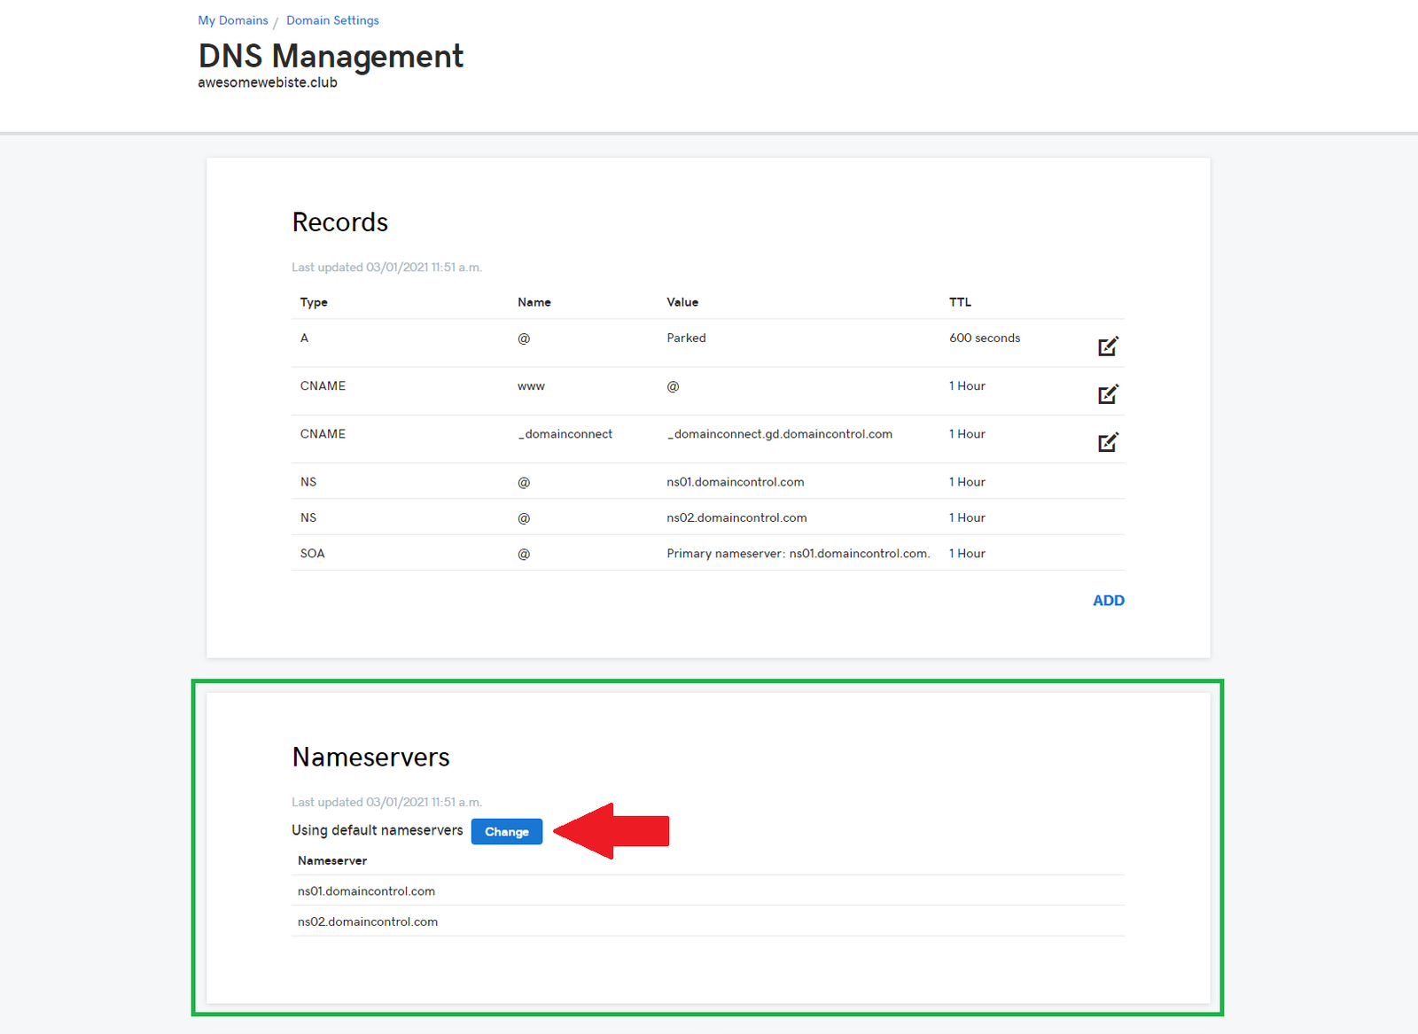This screenshot has width=1418, height=1034.
Task: Click the awesomewebiste.club domain name
Action: (268, 82)
